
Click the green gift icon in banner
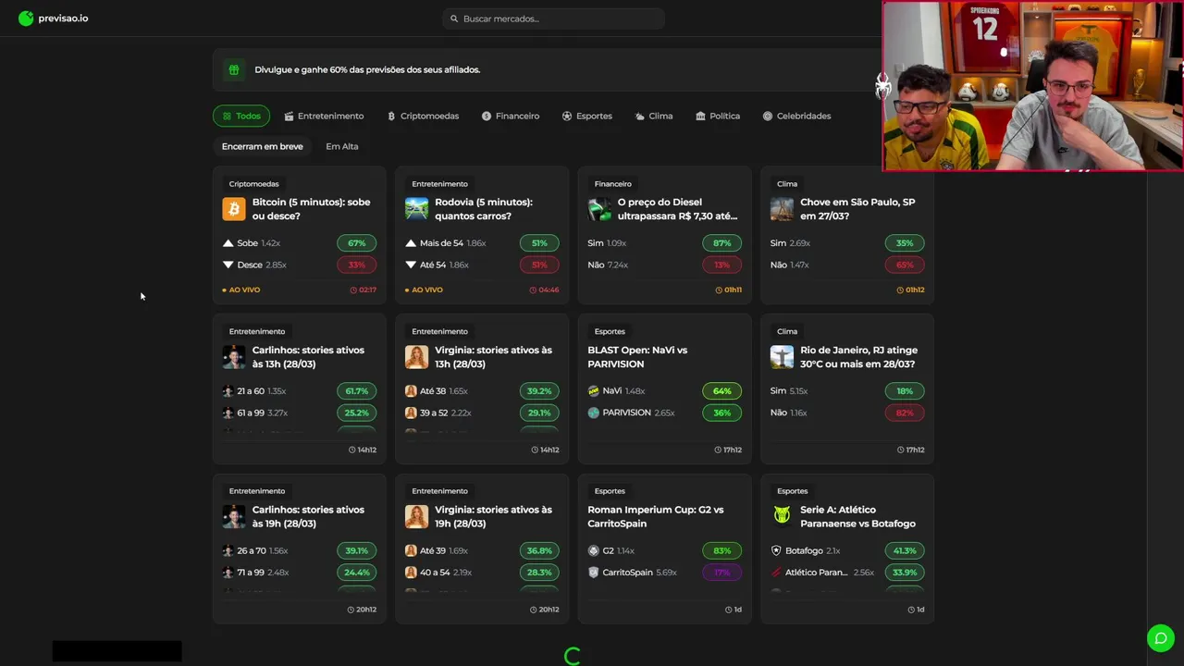(234, 69)
